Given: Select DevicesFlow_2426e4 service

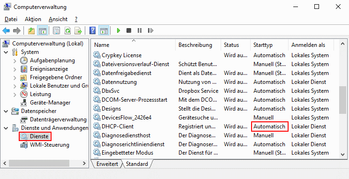Looking at the screenshot, I should (126, 118).
